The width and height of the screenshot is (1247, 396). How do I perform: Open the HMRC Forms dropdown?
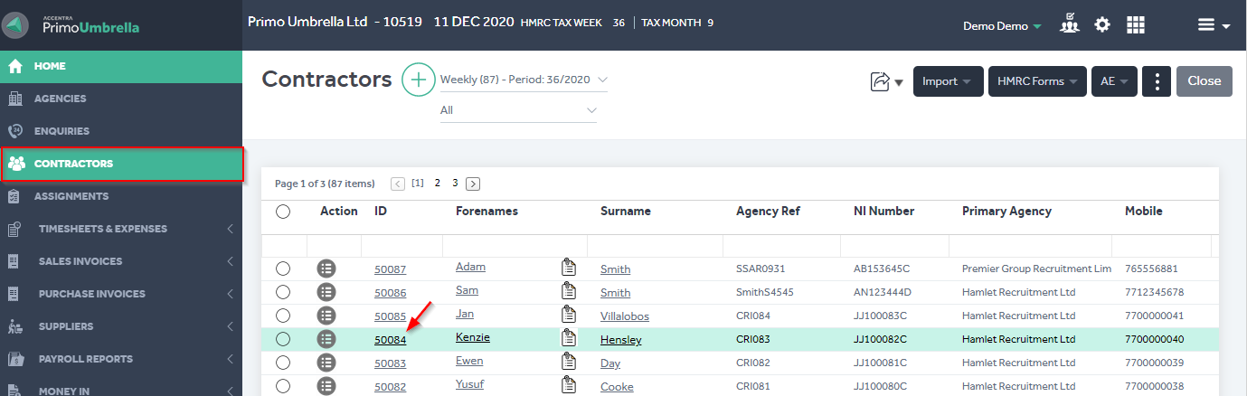[1037, 81]
